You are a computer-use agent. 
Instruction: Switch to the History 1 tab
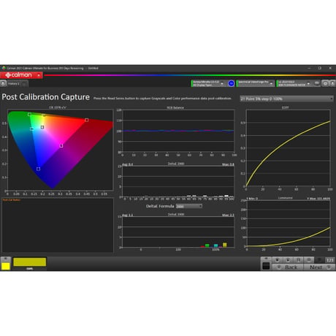pyautogui.click(x=13, y=84)
